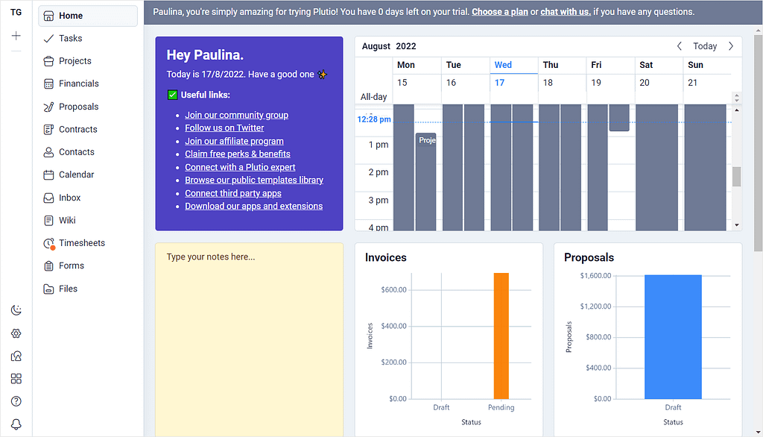Click the calendar scrollbar down arrow
Viewport: 763px width, 437px height.
[x=737, y=225]
